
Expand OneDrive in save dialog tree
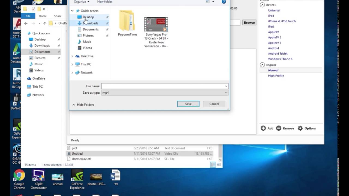[x=72, y=56]
